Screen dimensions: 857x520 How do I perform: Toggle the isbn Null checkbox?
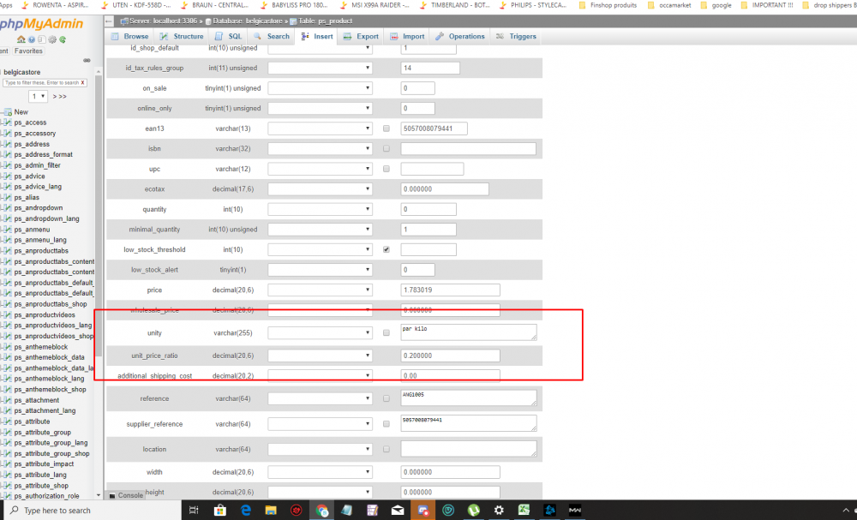(x=387, y=148)
